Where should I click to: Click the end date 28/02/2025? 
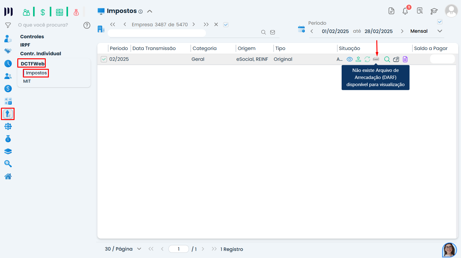click(x=378, y=31)
